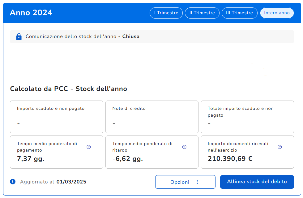Click the -6,62 gg. delay value
The height and width of the screenshot is (198, 303).
click(127, 159)
